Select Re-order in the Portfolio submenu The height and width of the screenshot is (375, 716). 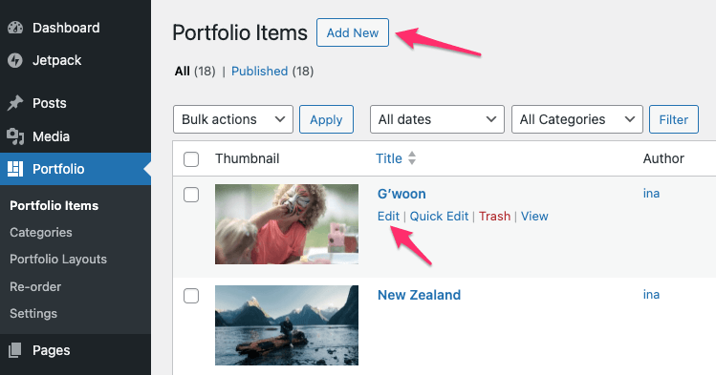(35, 286)
